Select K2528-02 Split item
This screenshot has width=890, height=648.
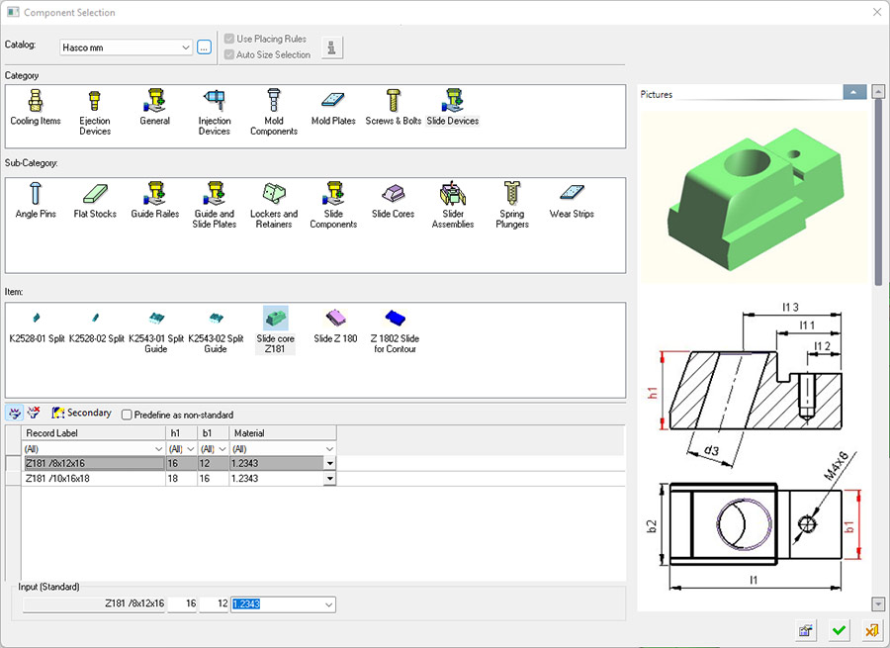97,326
